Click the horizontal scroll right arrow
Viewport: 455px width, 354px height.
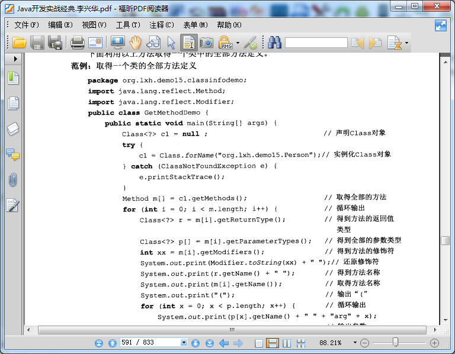[x=435, y=330]
